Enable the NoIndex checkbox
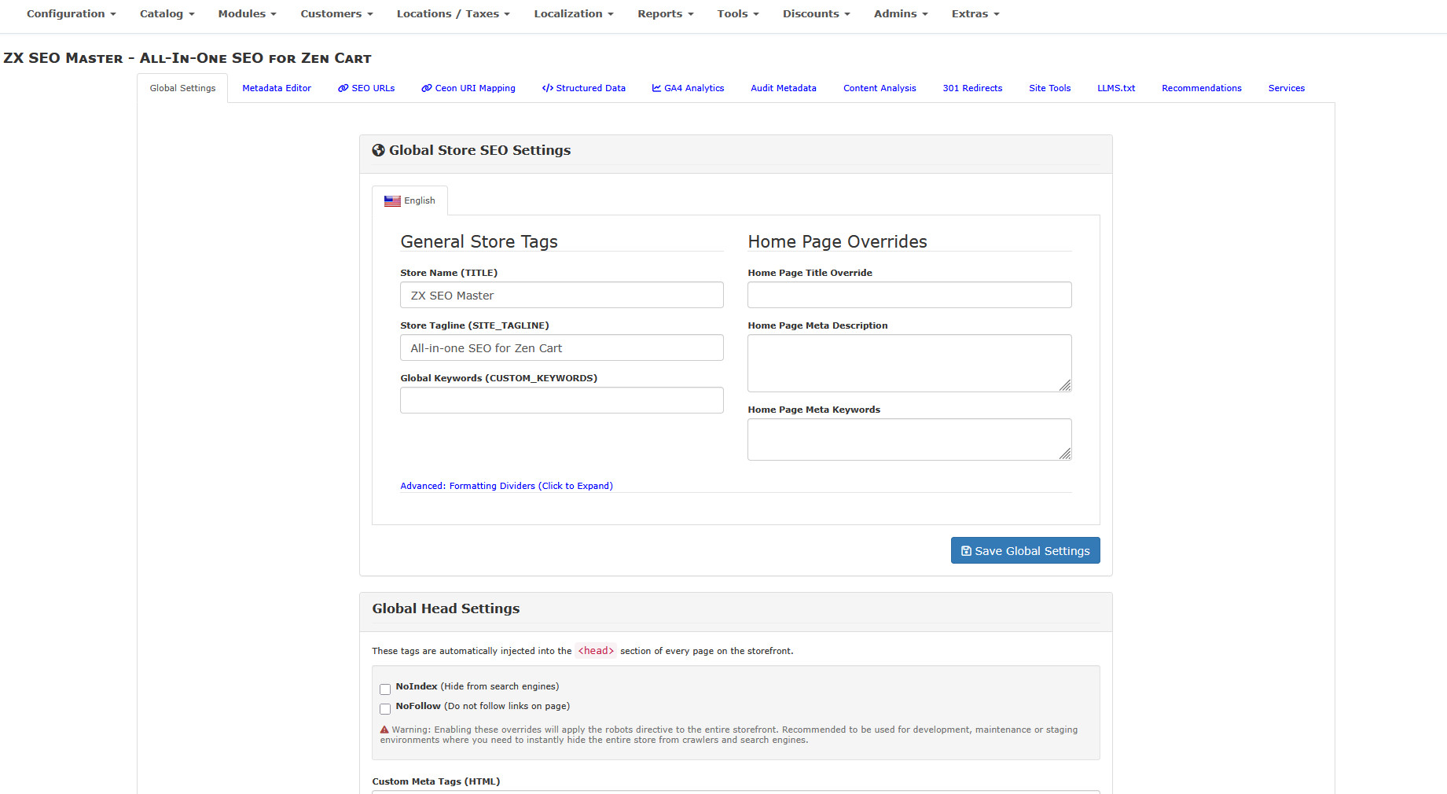Viewport: 1447px width, 794px height. pos(385,689)
